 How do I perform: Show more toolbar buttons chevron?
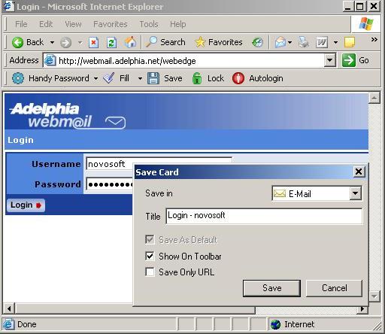coord(374,40)
